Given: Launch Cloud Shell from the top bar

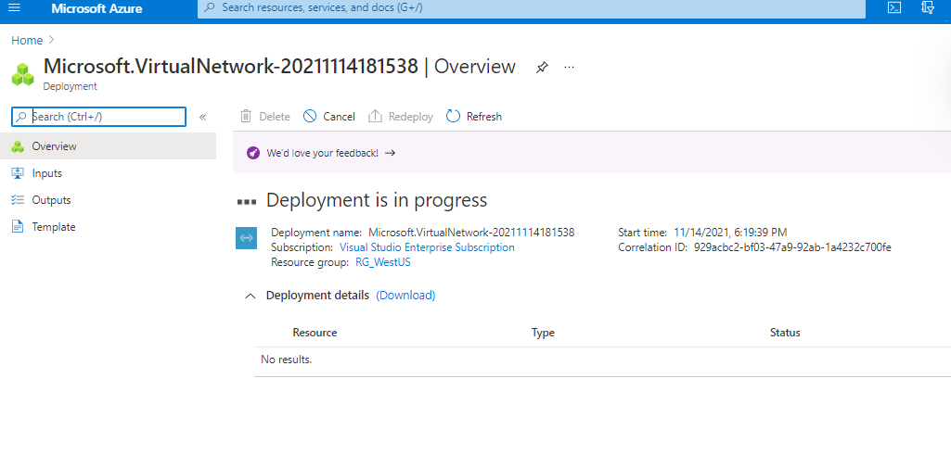Looking at the screenshot, I should (894, 7).
